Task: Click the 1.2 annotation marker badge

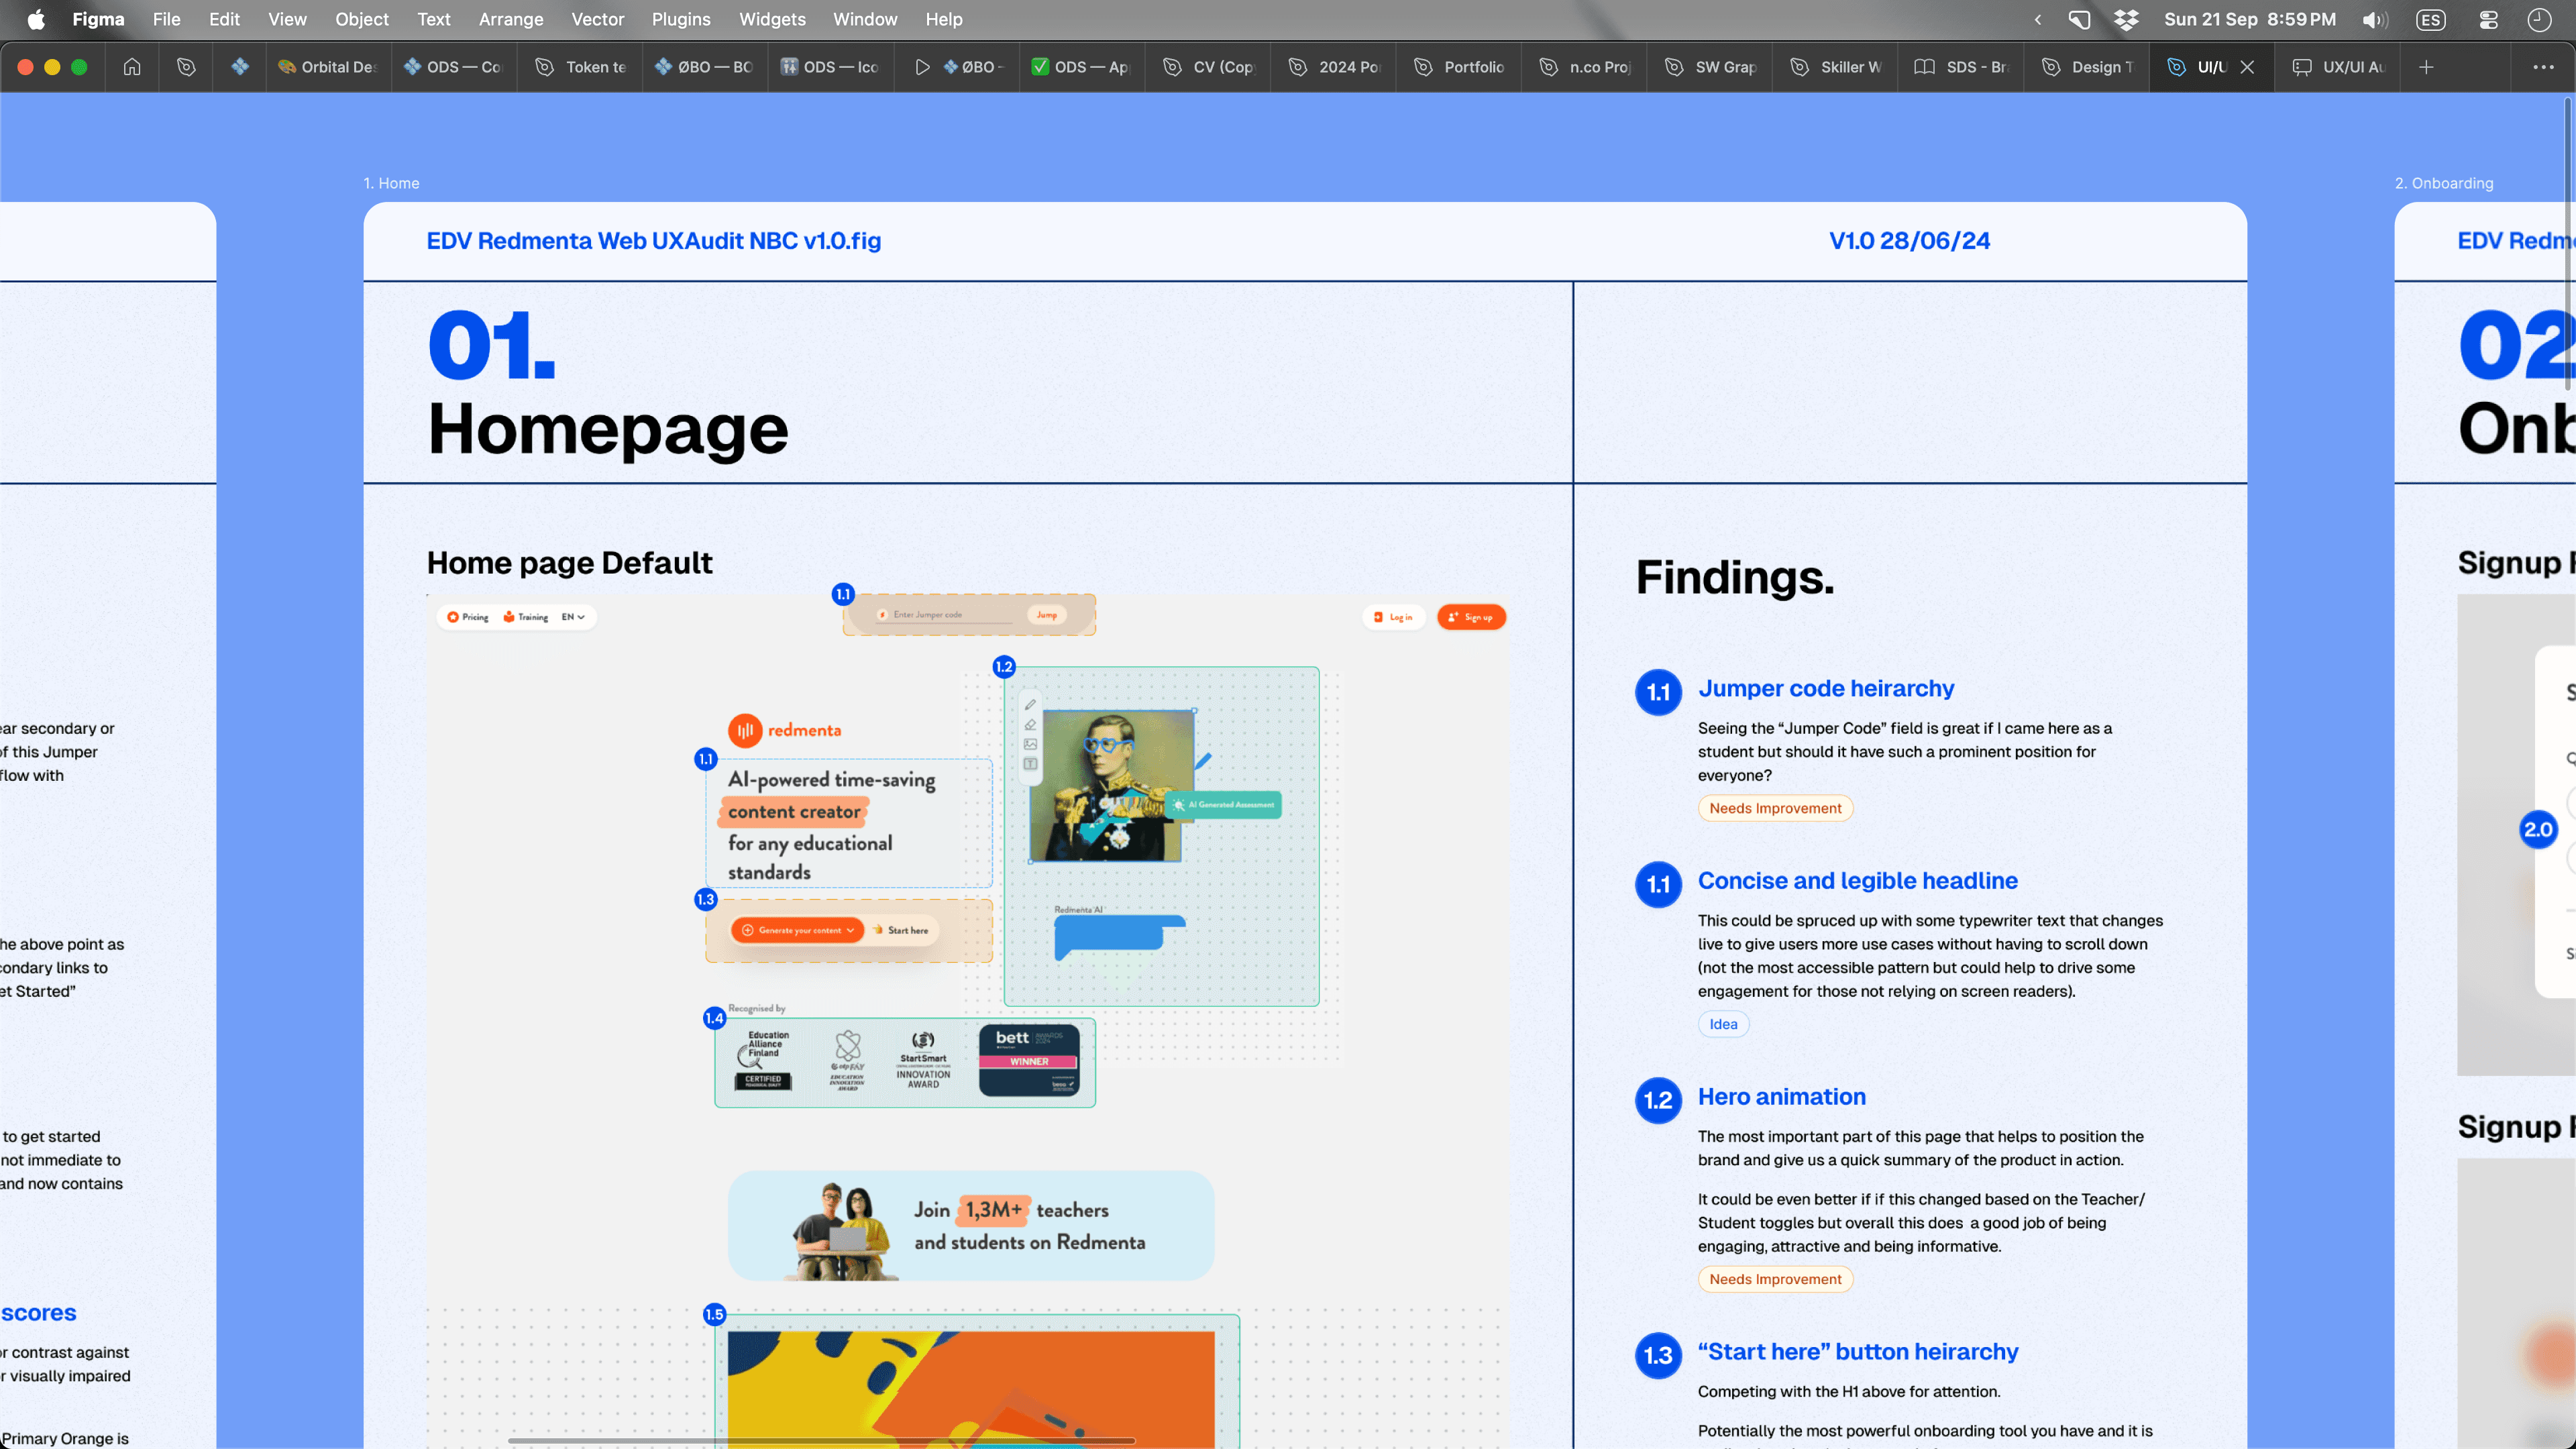Action: (1004, 667)
